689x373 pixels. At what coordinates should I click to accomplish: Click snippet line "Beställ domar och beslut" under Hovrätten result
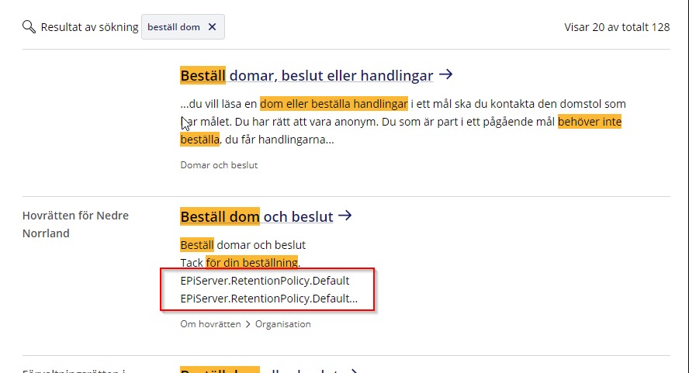(243, 245)
